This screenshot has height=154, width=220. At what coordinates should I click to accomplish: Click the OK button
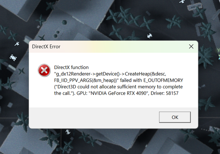(x=175, y=117)
